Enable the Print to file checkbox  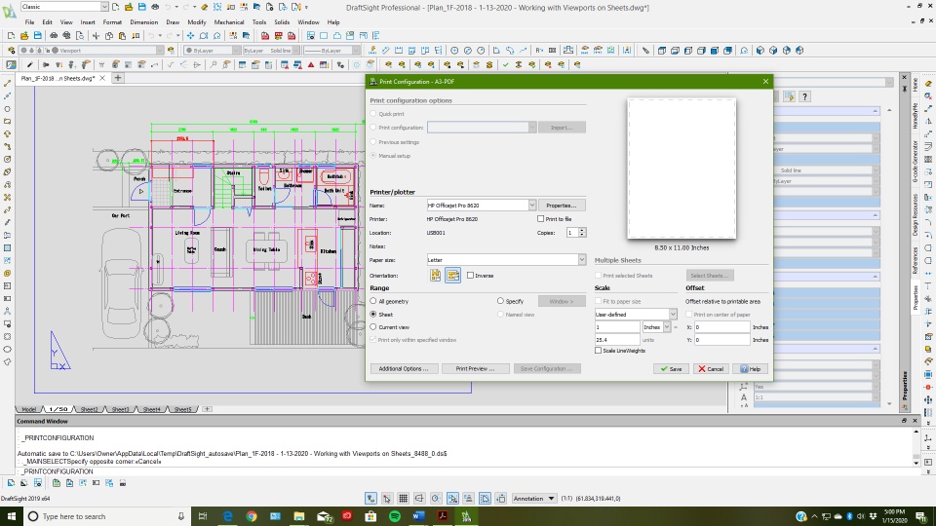click(x=541, y=219)
